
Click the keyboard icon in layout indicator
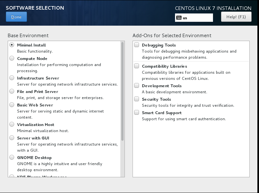179,18
